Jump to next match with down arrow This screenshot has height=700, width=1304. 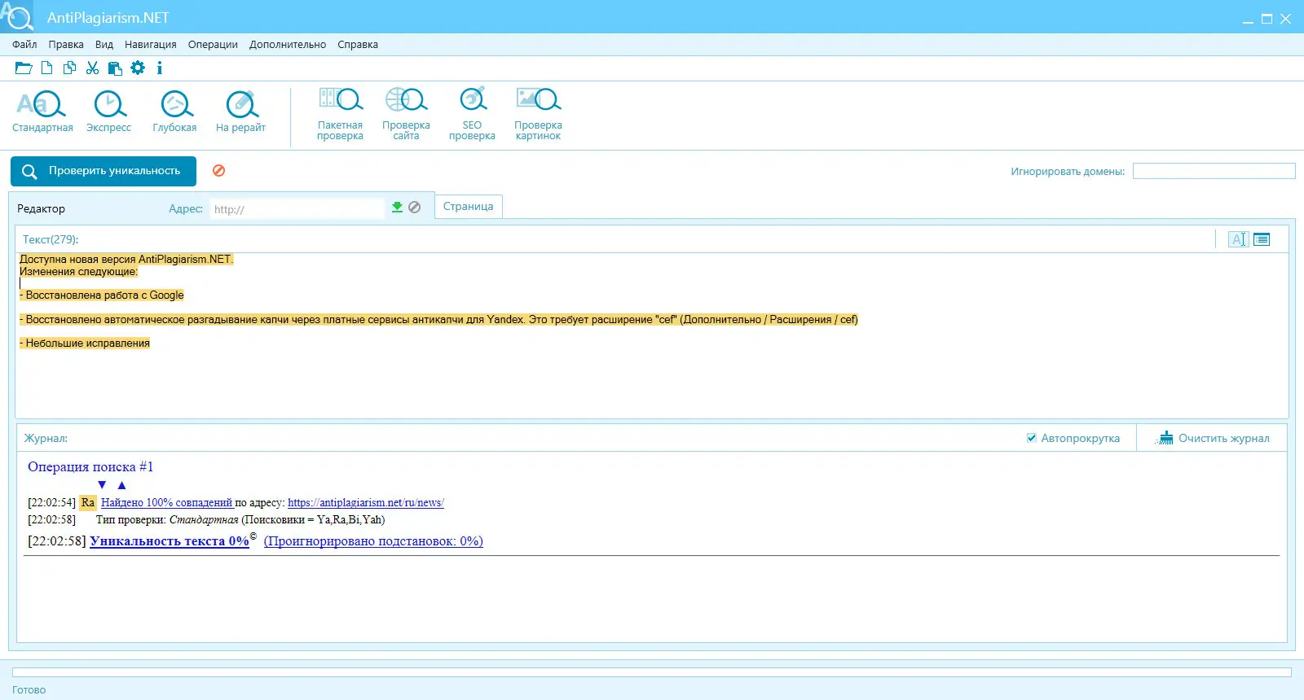click(x=102, y=485)
